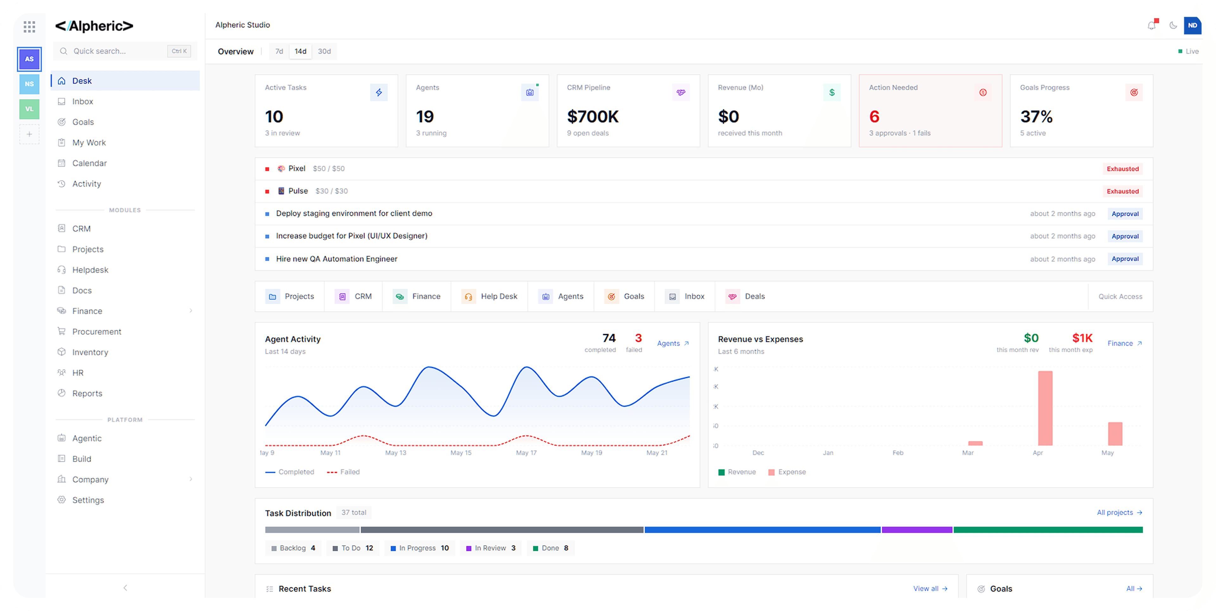Open the Deals quick access tab
The image size is (1216, 611).
(x=745, y=296)
